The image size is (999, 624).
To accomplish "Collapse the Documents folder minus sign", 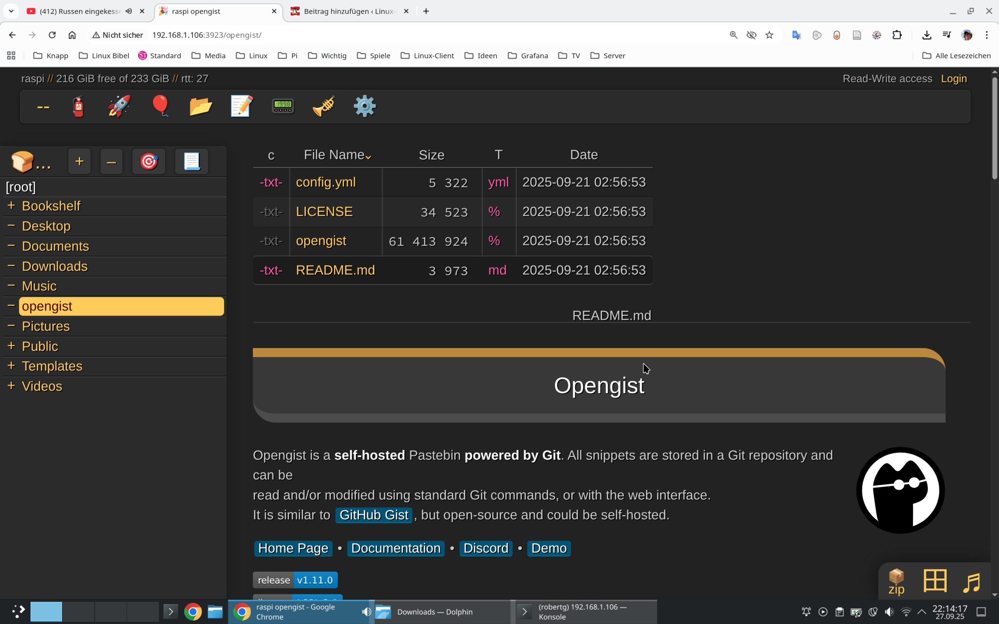I will 11,246.
